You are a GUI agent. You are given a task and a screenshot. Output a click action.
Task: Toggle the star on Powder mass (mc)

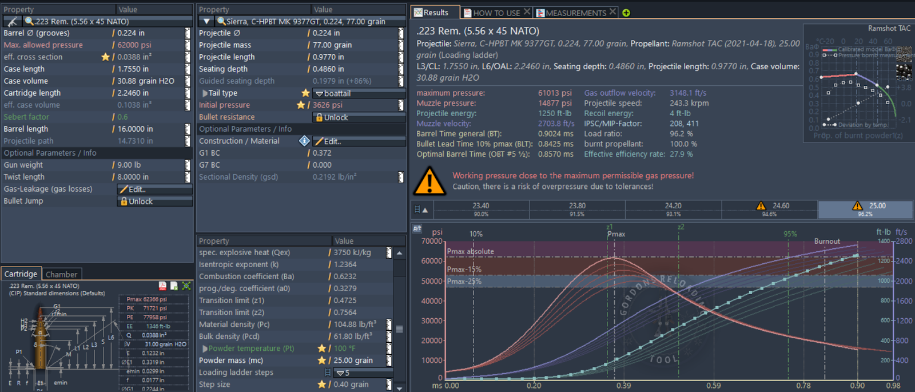[x=321, y=361]
